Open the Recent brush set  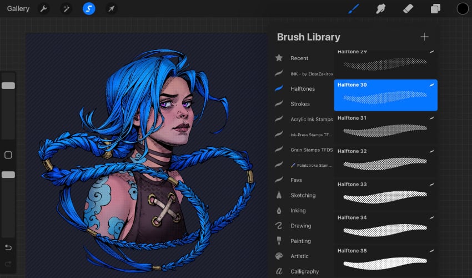[304, 58]
